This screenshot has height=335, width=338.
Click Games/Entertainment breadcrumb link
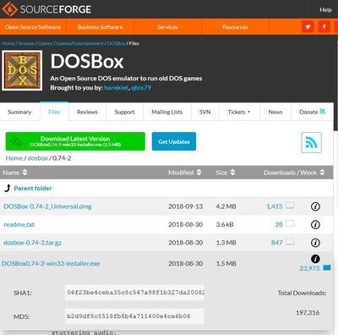80,43
